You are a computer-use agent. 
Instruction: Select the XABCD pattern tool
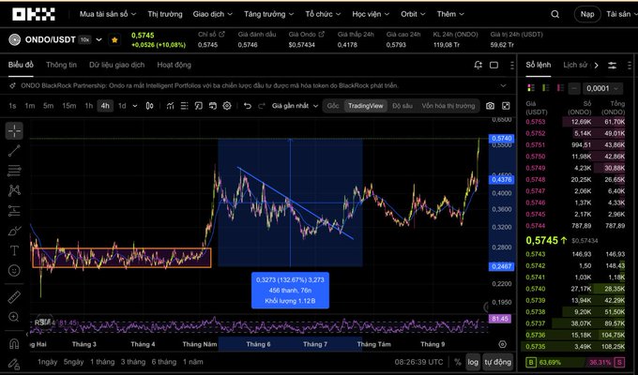14,190
